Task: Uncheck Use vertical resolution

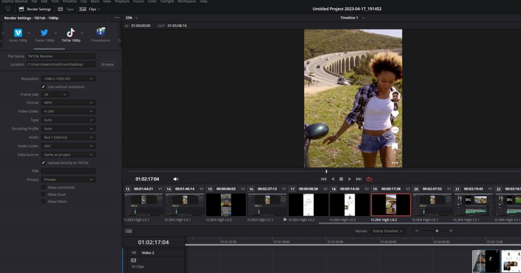Action: (43, 87)
